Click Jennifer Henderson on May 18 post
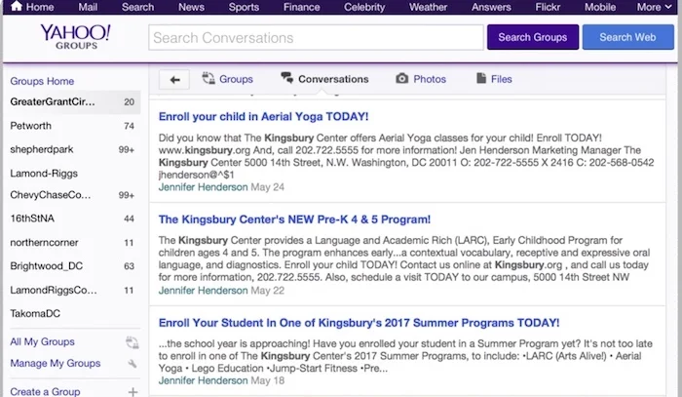The height and width of the screenshot is (397, 682). (203, 380)
